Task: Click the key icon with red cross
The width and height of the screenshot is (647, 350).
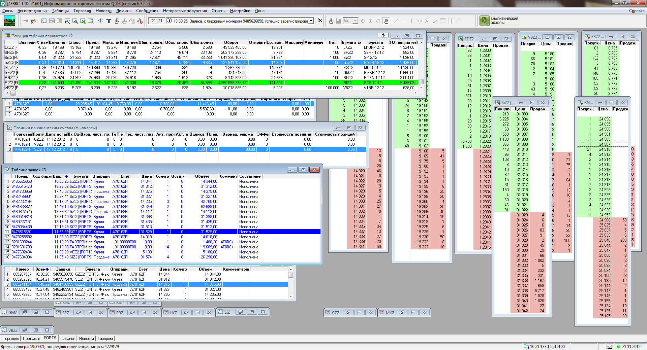Action: 33,21
